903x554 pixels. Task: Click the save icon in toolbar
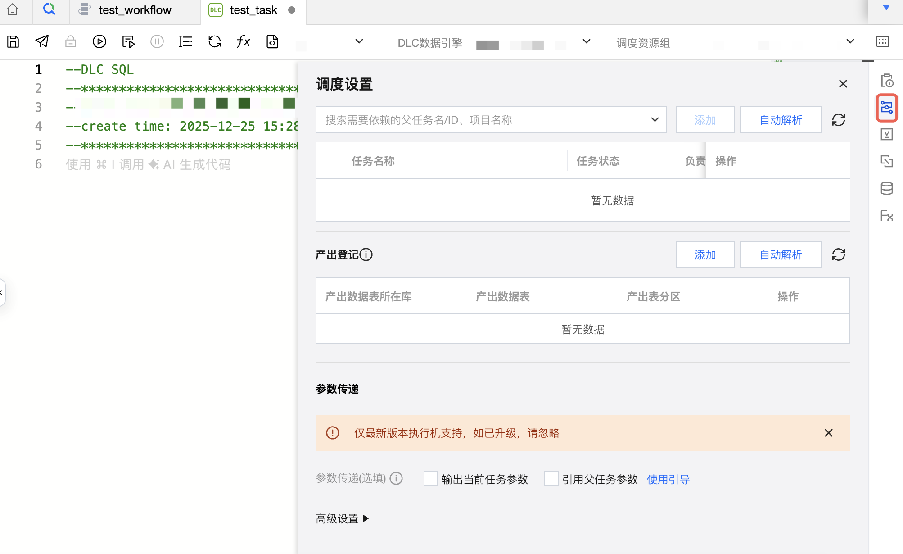tap(13, 42)
